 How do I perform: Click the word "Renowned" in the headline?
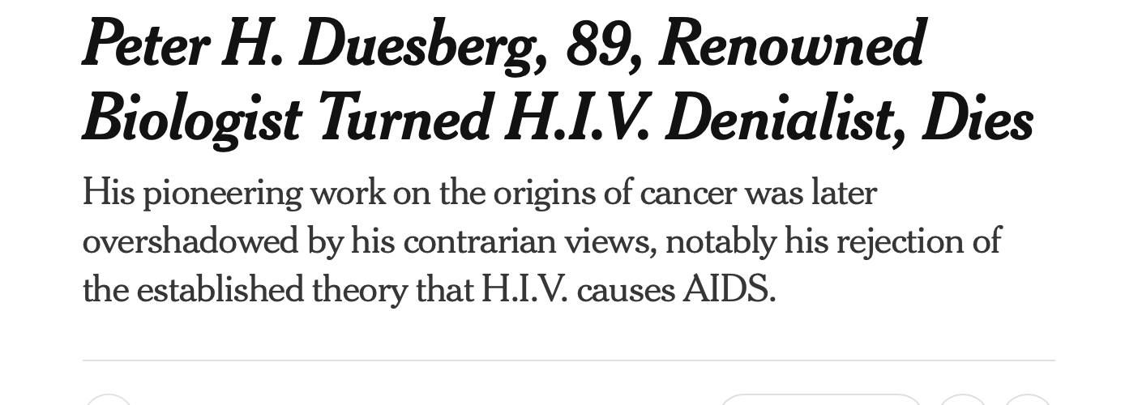[x=791, y=45]
